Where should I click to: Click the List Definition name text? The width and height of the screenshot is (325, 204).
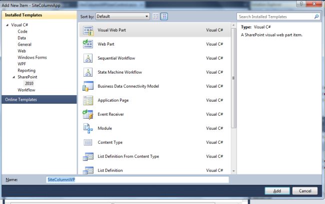pyautogui.click(x=110, y=170)
